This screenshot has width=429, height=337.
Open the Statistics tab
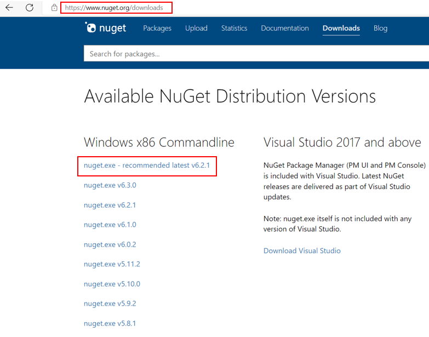tap(234, 28)
